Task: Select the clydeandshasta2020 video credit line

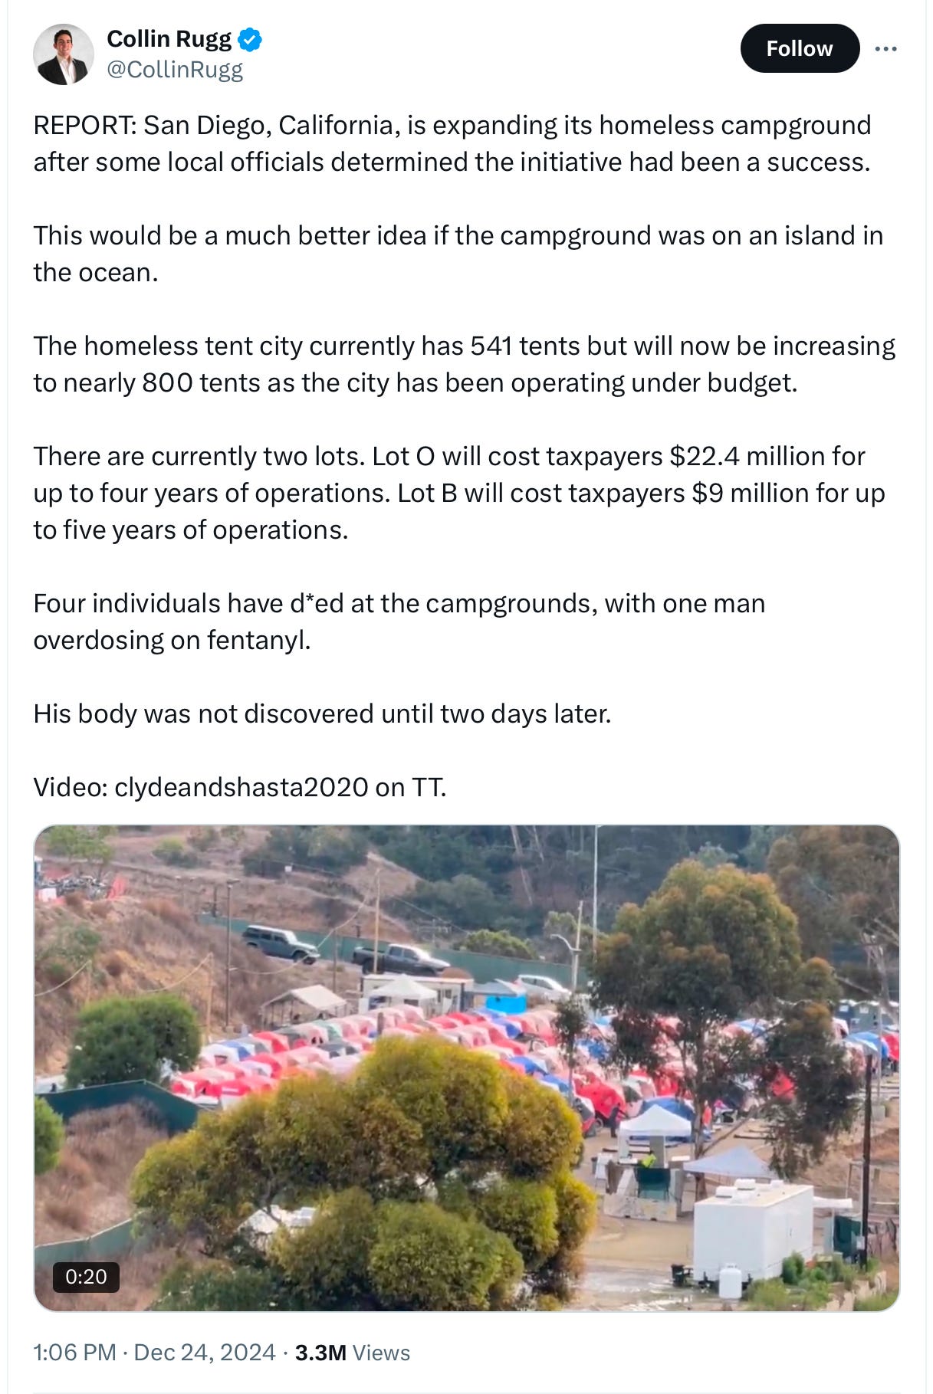Action: pos(240,787)
